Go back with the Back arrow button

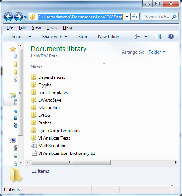(x=8, y=17)
